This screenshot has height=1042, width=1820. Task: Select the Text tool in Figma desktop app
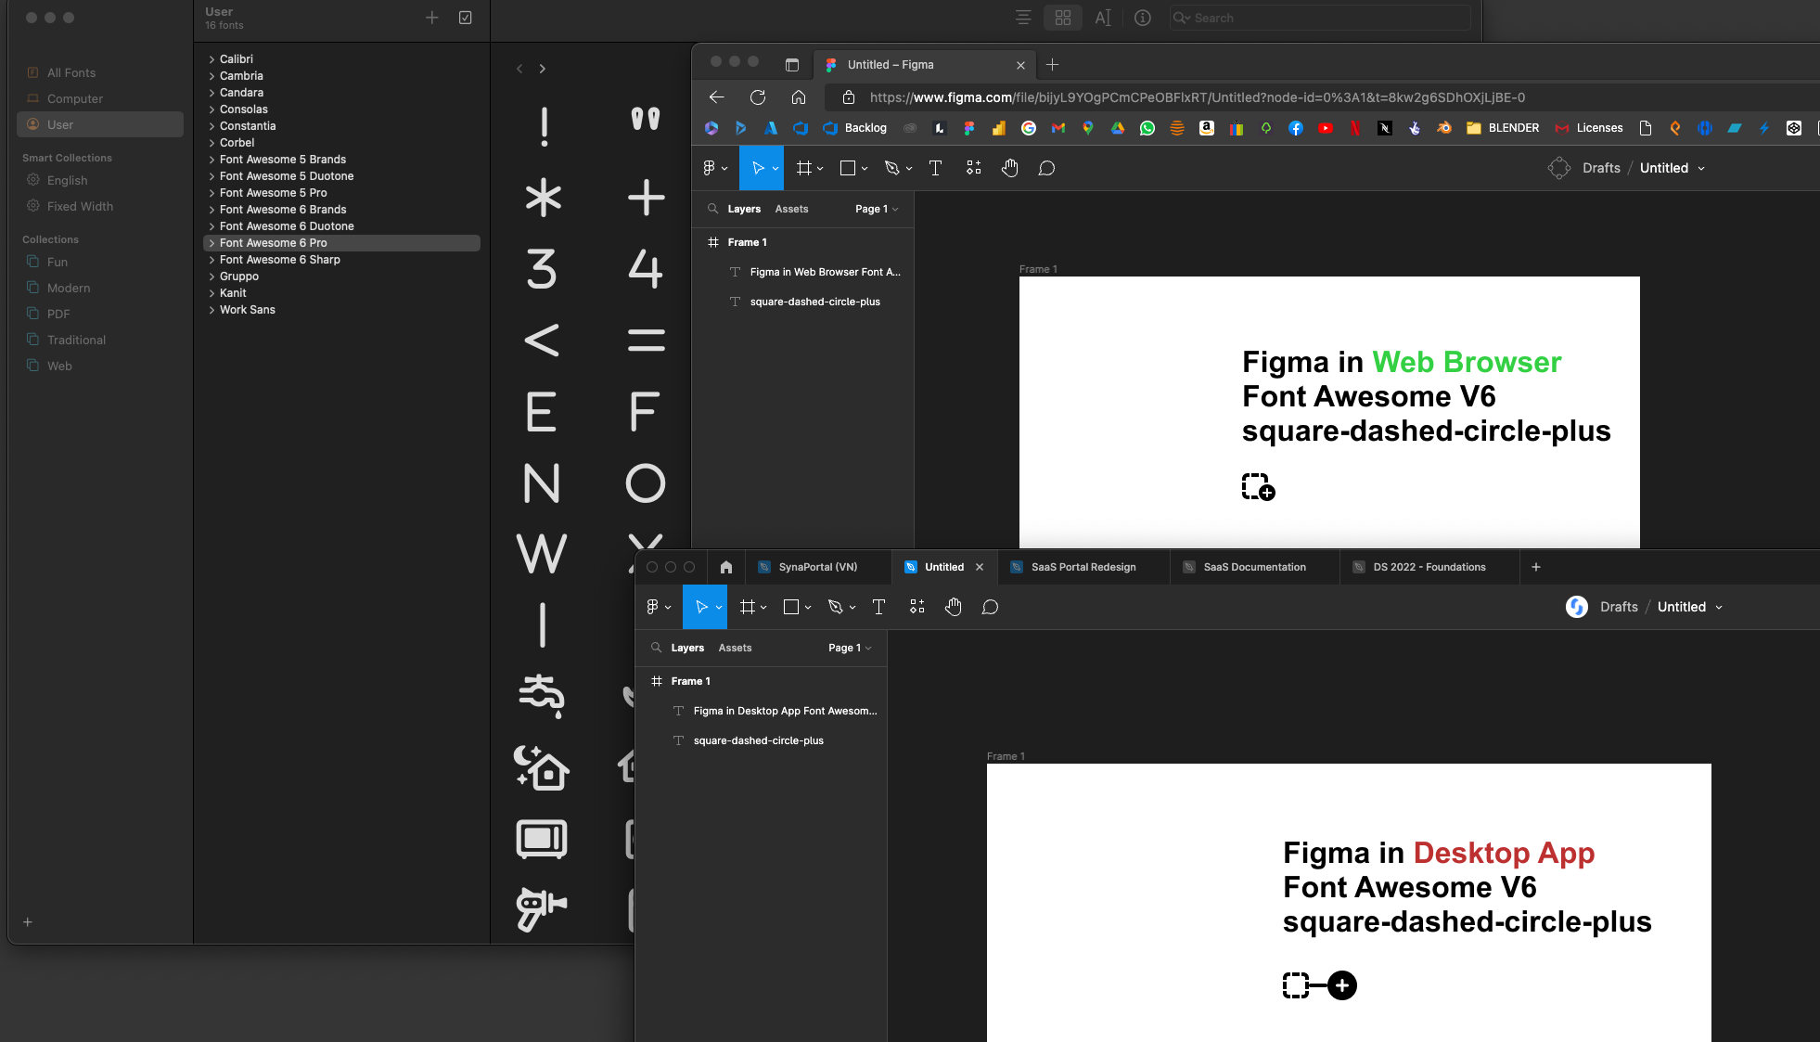878,607
